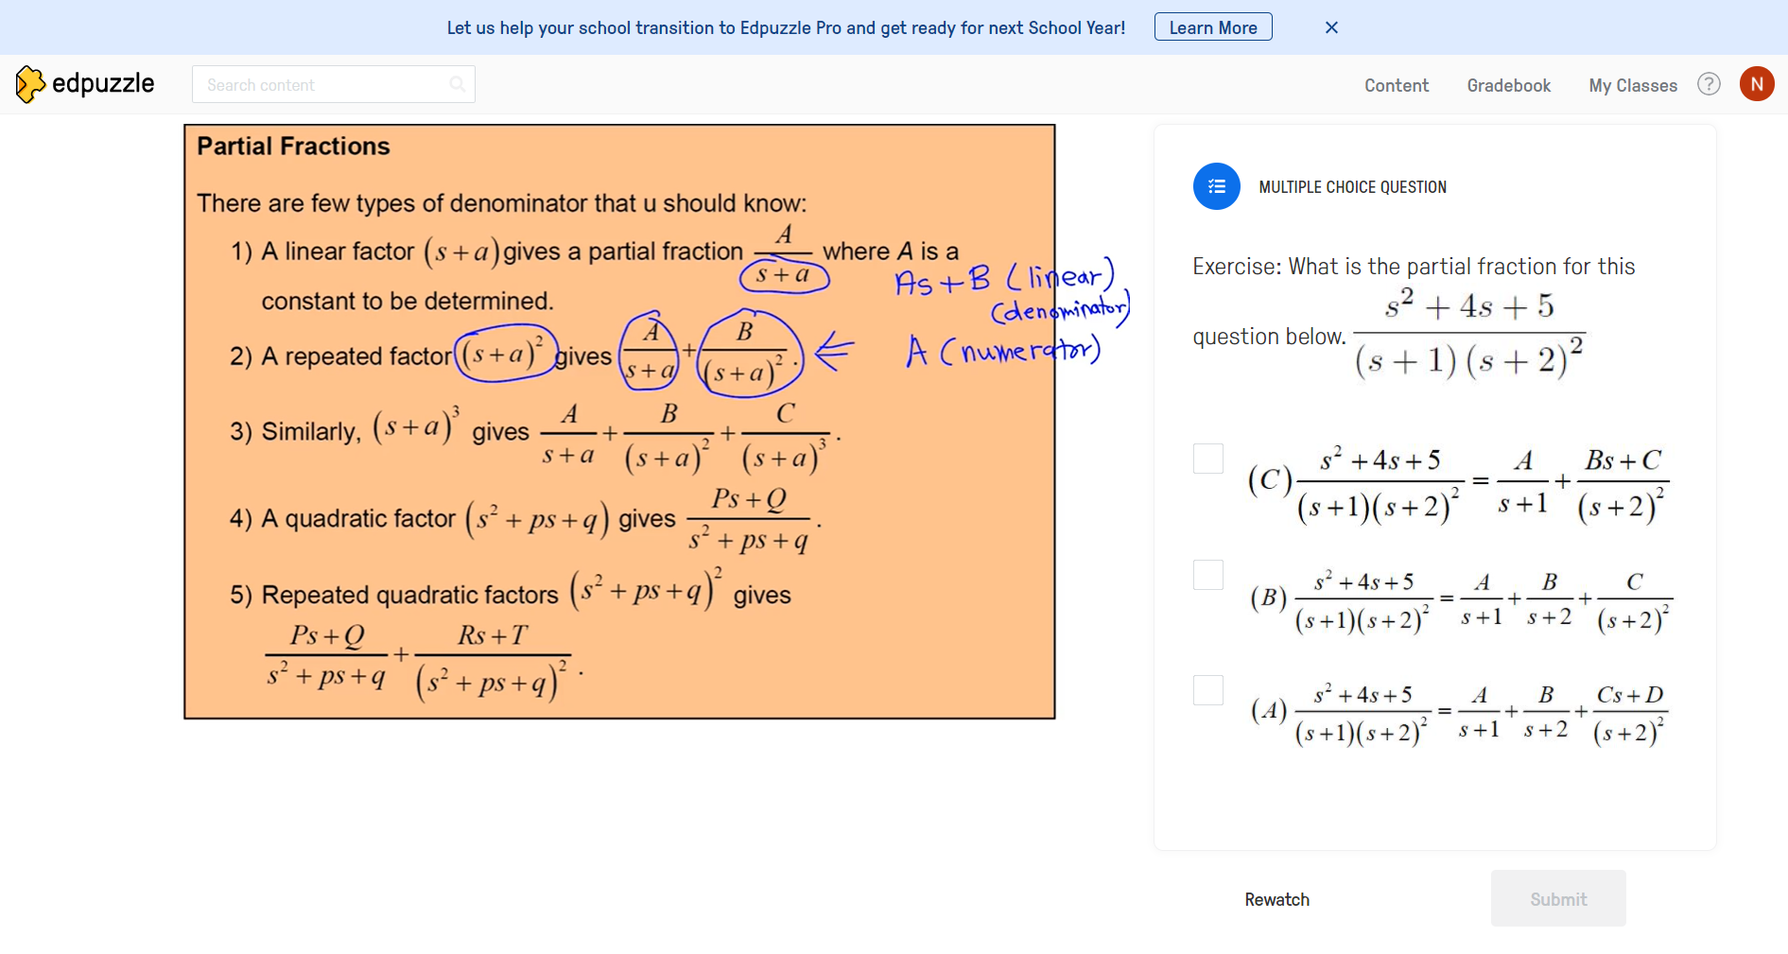Select answer option B checkbox
1788x954 pixels.
click(x=1207, y=574)
